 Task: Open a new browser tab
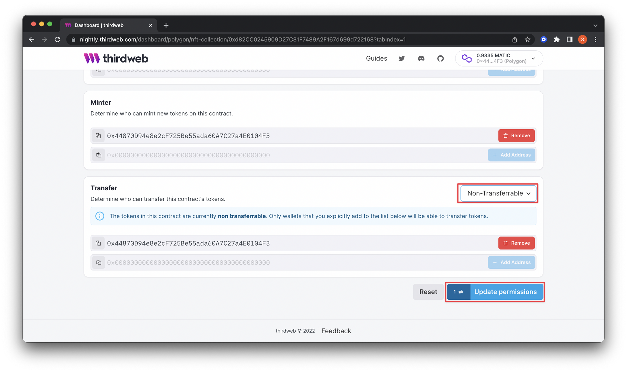[x=166, y=25]
